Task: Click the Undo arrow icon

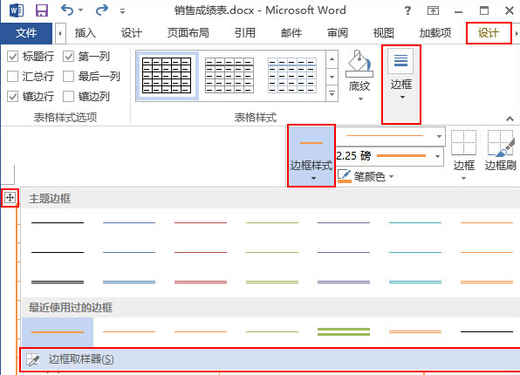Action: (x=67, y=10)
